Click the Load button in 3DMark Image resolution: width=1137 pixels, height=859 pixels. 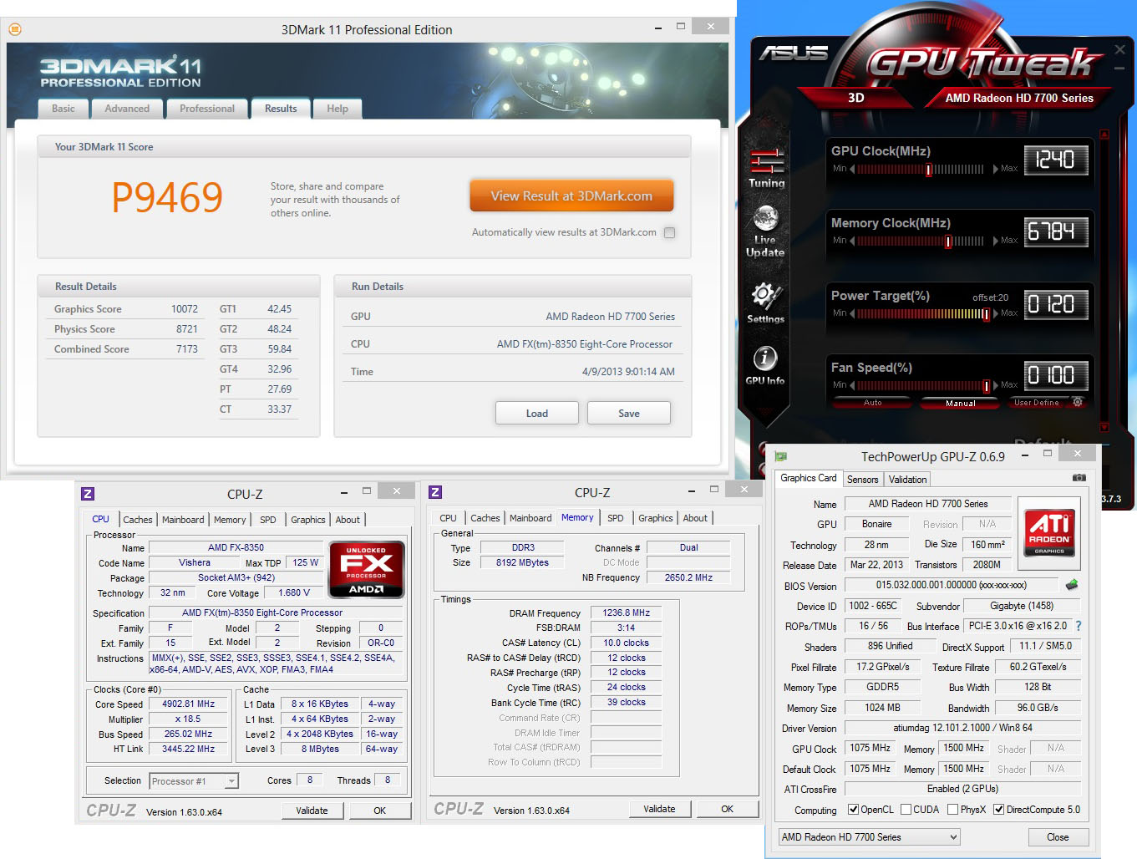[537, 414]
